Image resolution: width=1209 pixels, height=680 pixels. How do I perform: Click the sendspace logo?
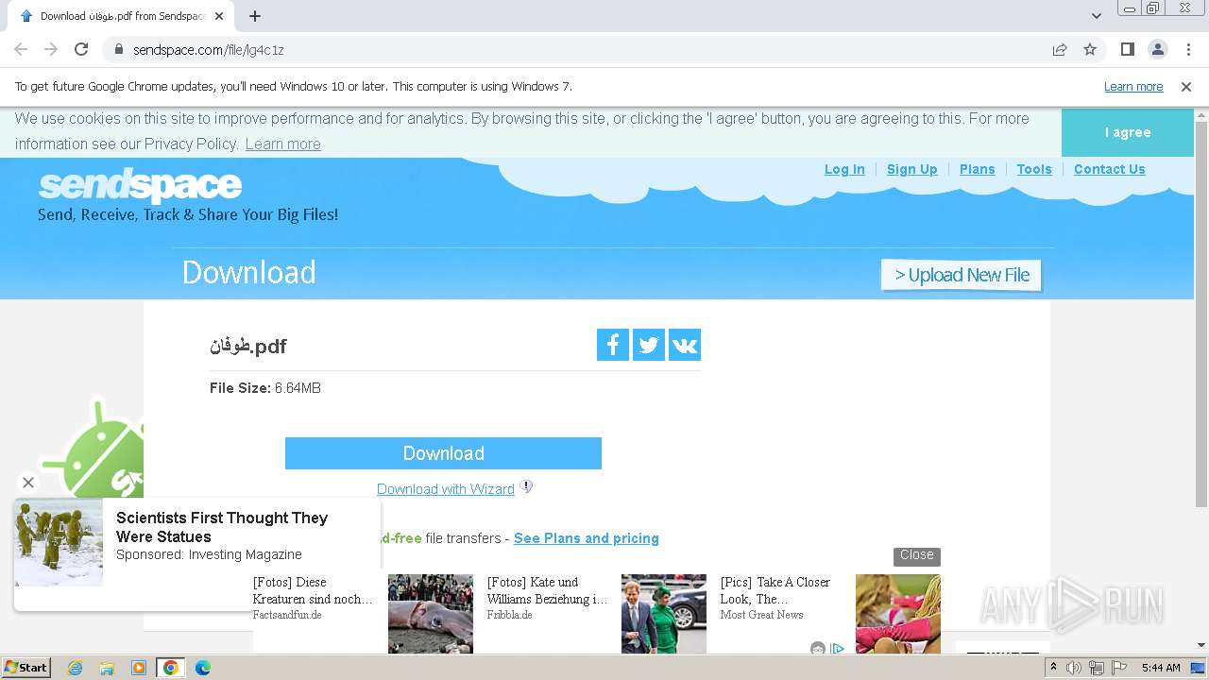(x=141, y=185)
